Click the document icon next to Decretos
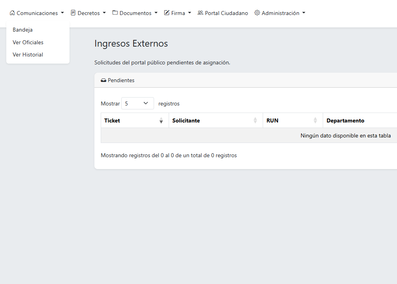This screenshot has height=284, width=397. 73,13
